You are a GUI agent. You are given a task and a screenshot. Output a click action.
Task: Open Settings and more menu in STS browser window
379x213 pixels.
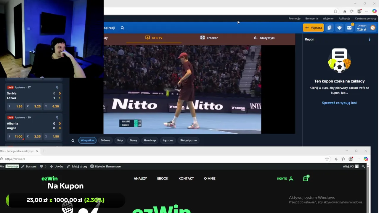[367, 11]
